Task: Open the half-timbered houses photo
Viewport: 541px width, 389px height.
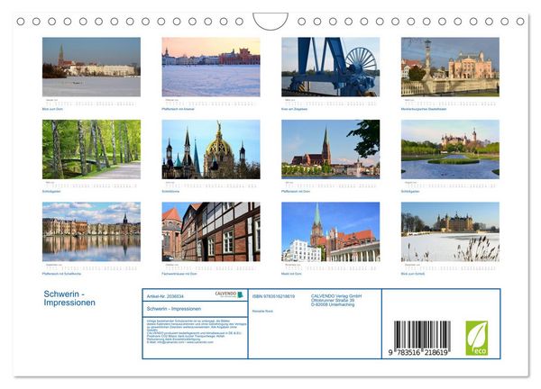Action: pos(211,231)
